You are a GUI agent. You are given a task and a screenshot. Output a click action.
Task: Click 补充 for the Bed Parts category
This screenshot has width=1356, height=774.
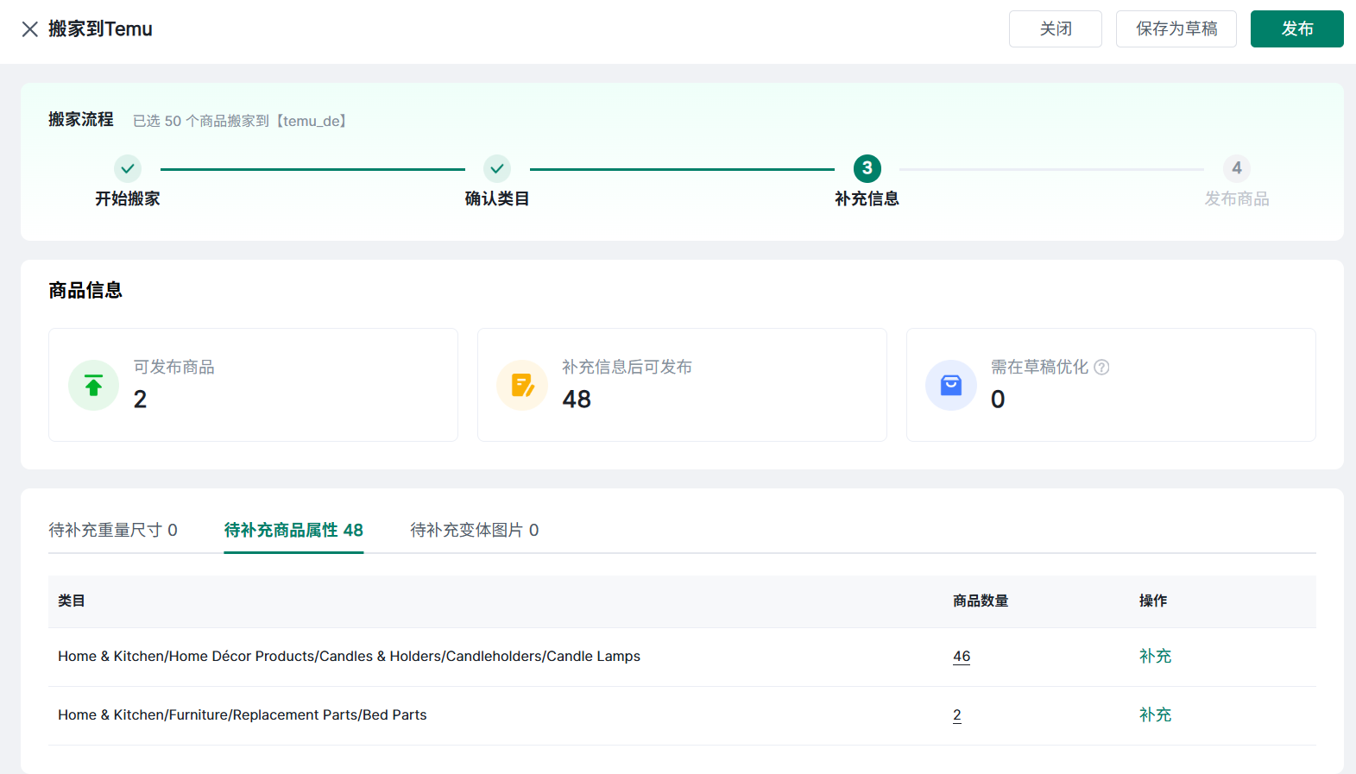[1155, 715]
